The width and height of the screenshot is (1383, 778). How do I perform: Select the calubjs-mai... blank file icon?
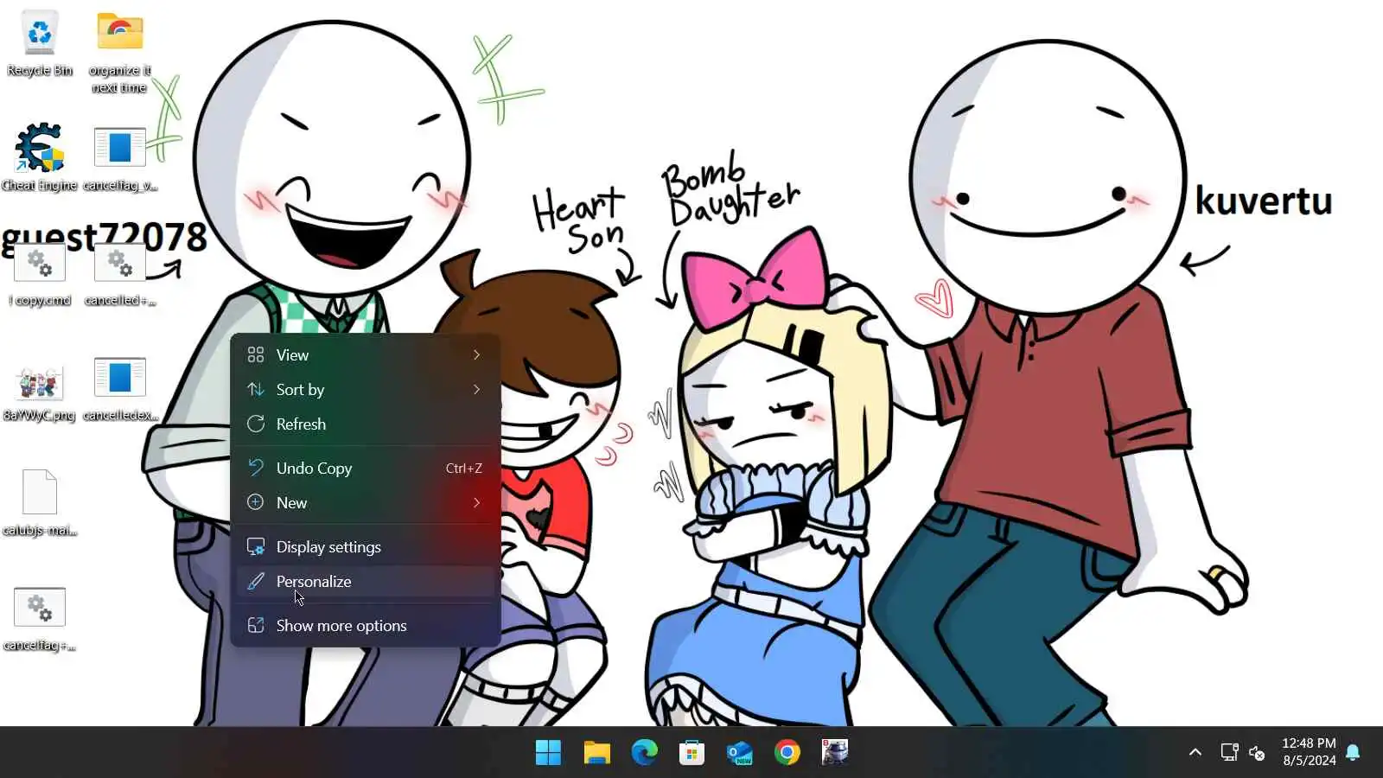(x=40, y=492)
